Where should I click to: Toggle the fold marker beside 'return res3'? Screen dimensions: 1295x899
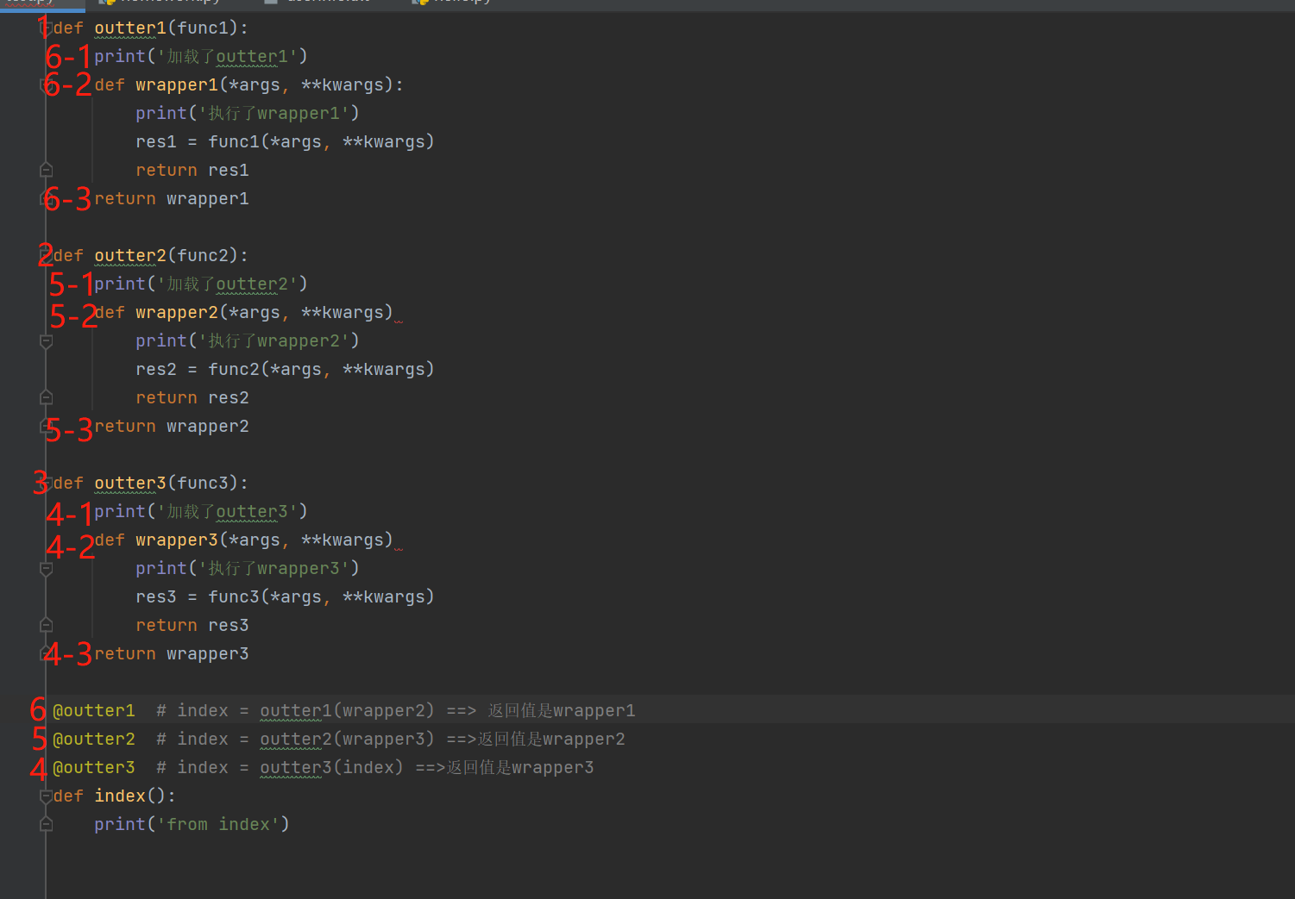pos(47,625)
